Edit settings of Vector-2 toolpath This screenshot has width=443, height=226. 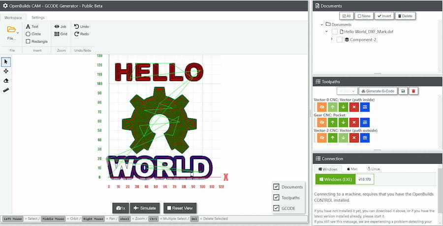(365, 138)
